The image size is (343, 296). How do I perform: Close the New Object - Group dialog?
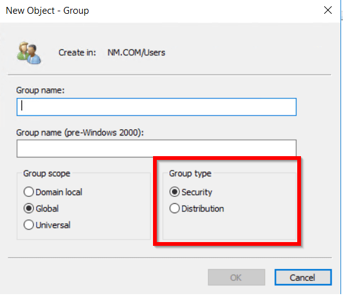tap(328, 10)
